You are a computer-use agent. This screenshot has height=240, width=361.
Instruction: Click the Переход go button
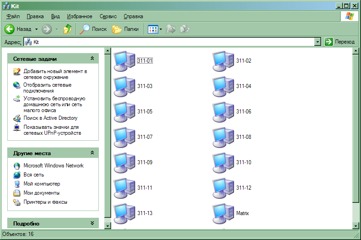pyautogui.click(x=340, y=42)
